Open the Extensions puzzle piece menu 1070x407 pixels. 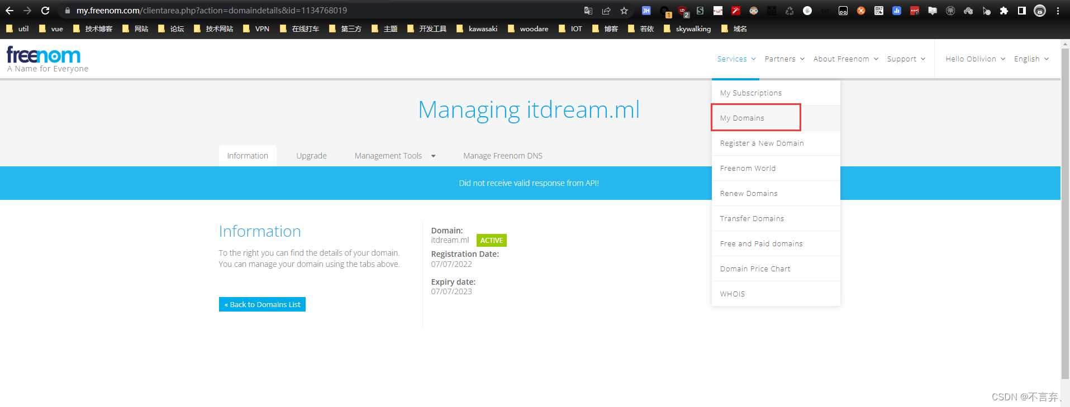coord(1004,11)
